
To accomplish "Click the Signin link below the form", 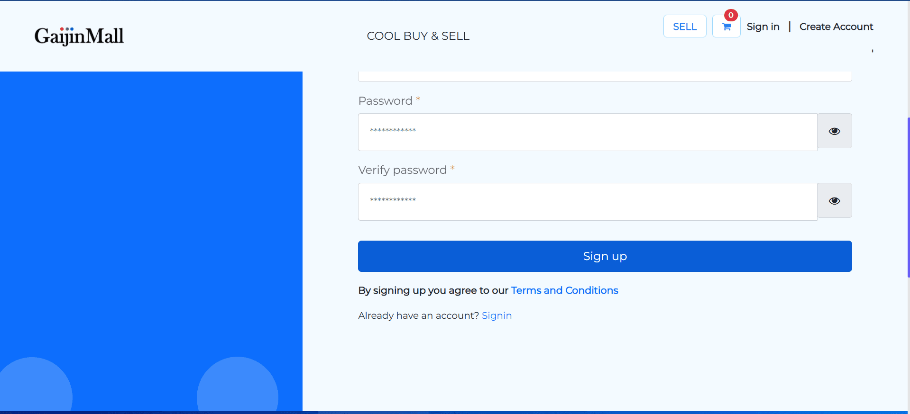I will pos(496,315).
